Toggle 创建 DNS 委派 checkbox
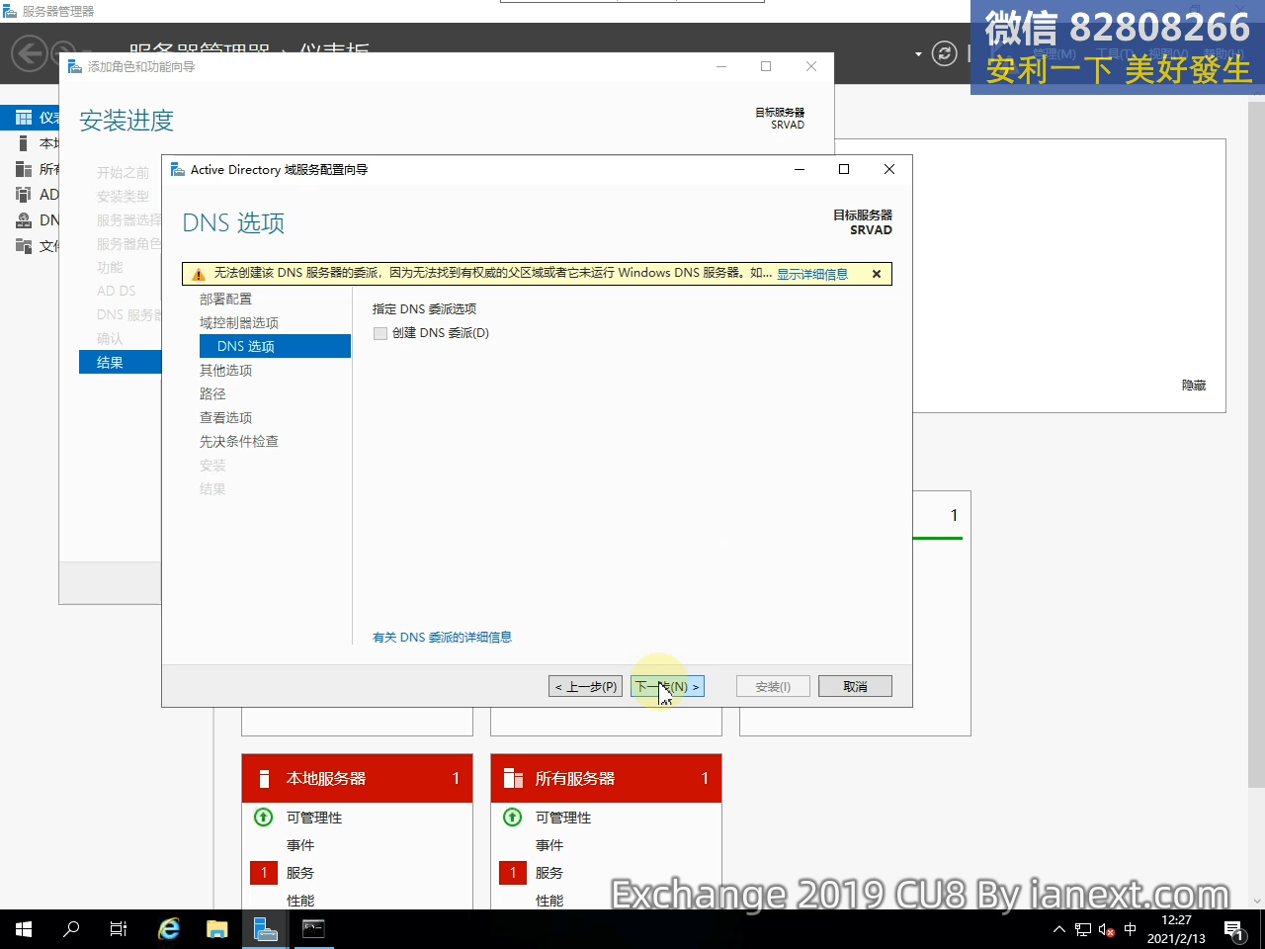 [x=380, y=333]
